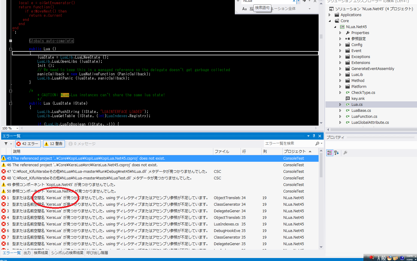Open the IME toolbox icon
The width and height of the screenshot is (417, 261).
point(395,258)
